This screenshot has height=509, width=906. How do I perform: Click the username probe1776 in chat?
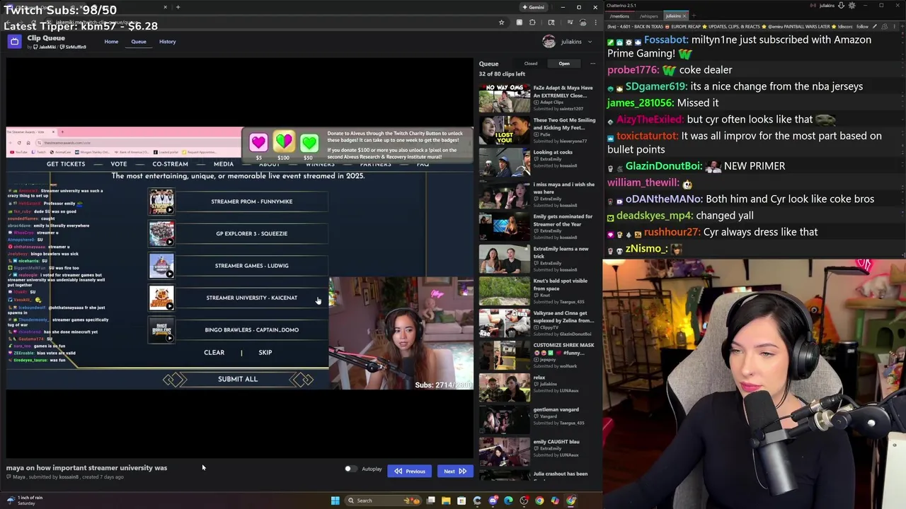click(x=633, y=70)
